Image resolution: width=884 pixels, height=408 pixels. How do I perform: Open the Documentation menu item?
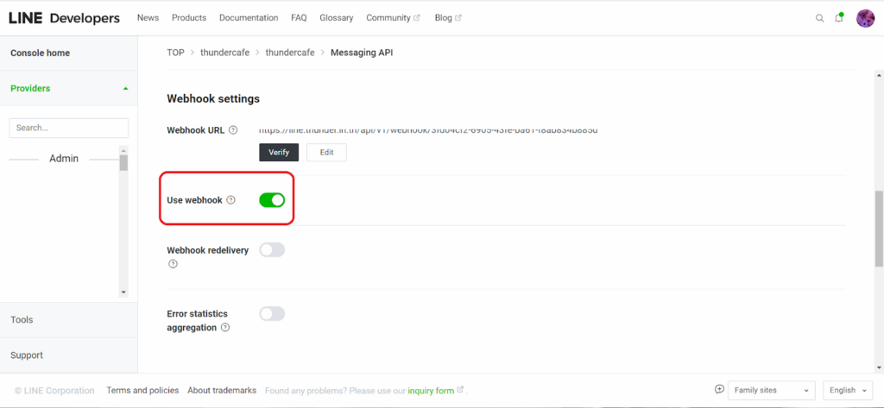249,18
